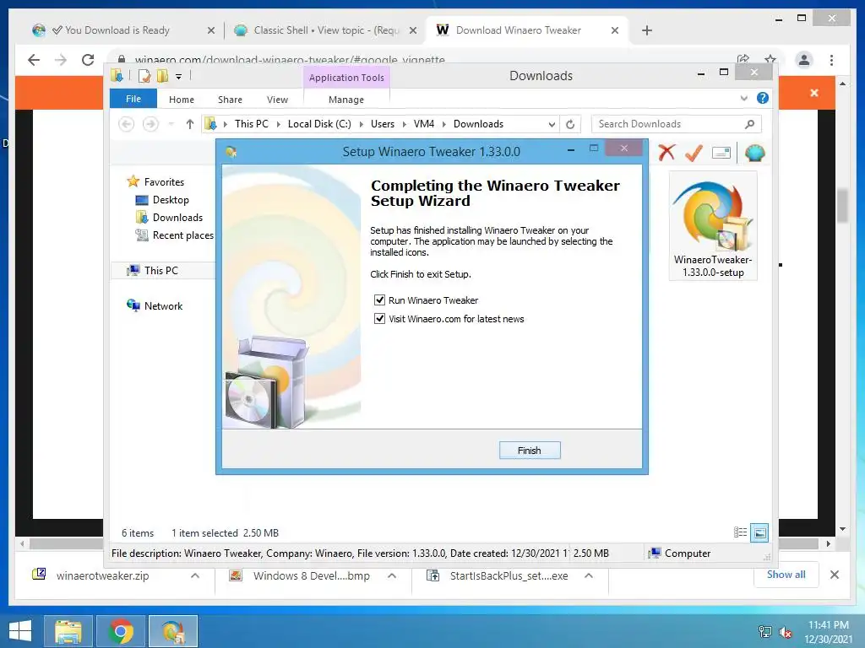Share this page icon in Chrome
The width and height of the screenshot is (865, 648).
tap(743, 59)
